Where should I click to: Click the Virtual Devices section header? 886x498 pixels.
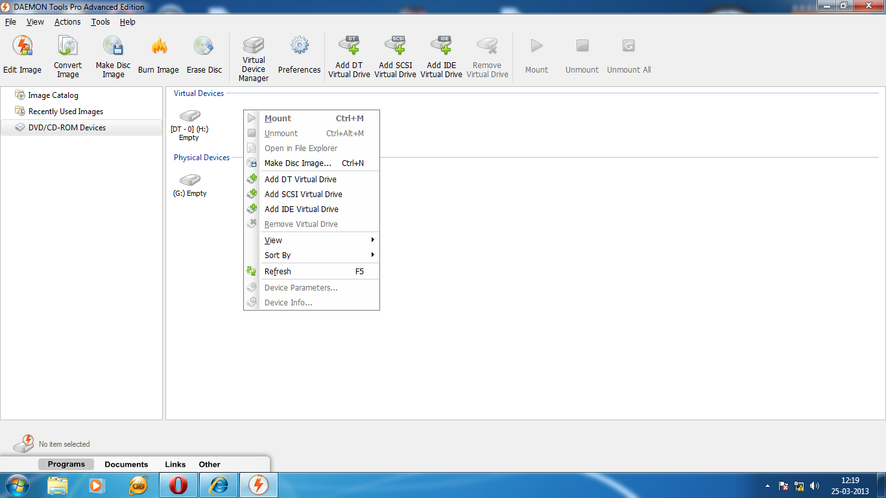(198, 93)
